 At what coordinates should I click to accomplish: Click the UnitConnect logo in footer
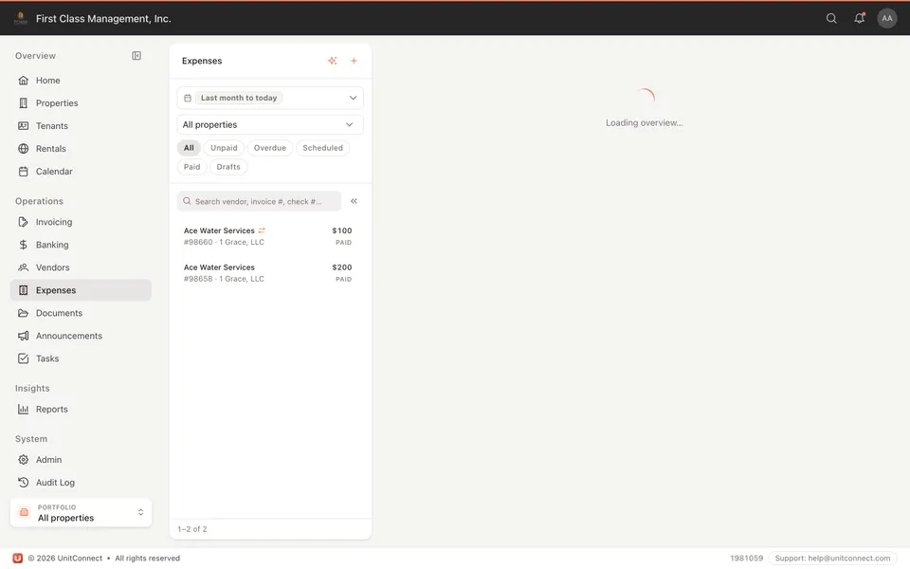(18, 558)
